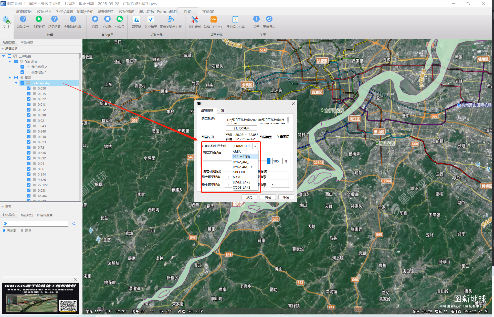
Task: Open the 行业解决方案 icon
Action: (x=235, y=20)
